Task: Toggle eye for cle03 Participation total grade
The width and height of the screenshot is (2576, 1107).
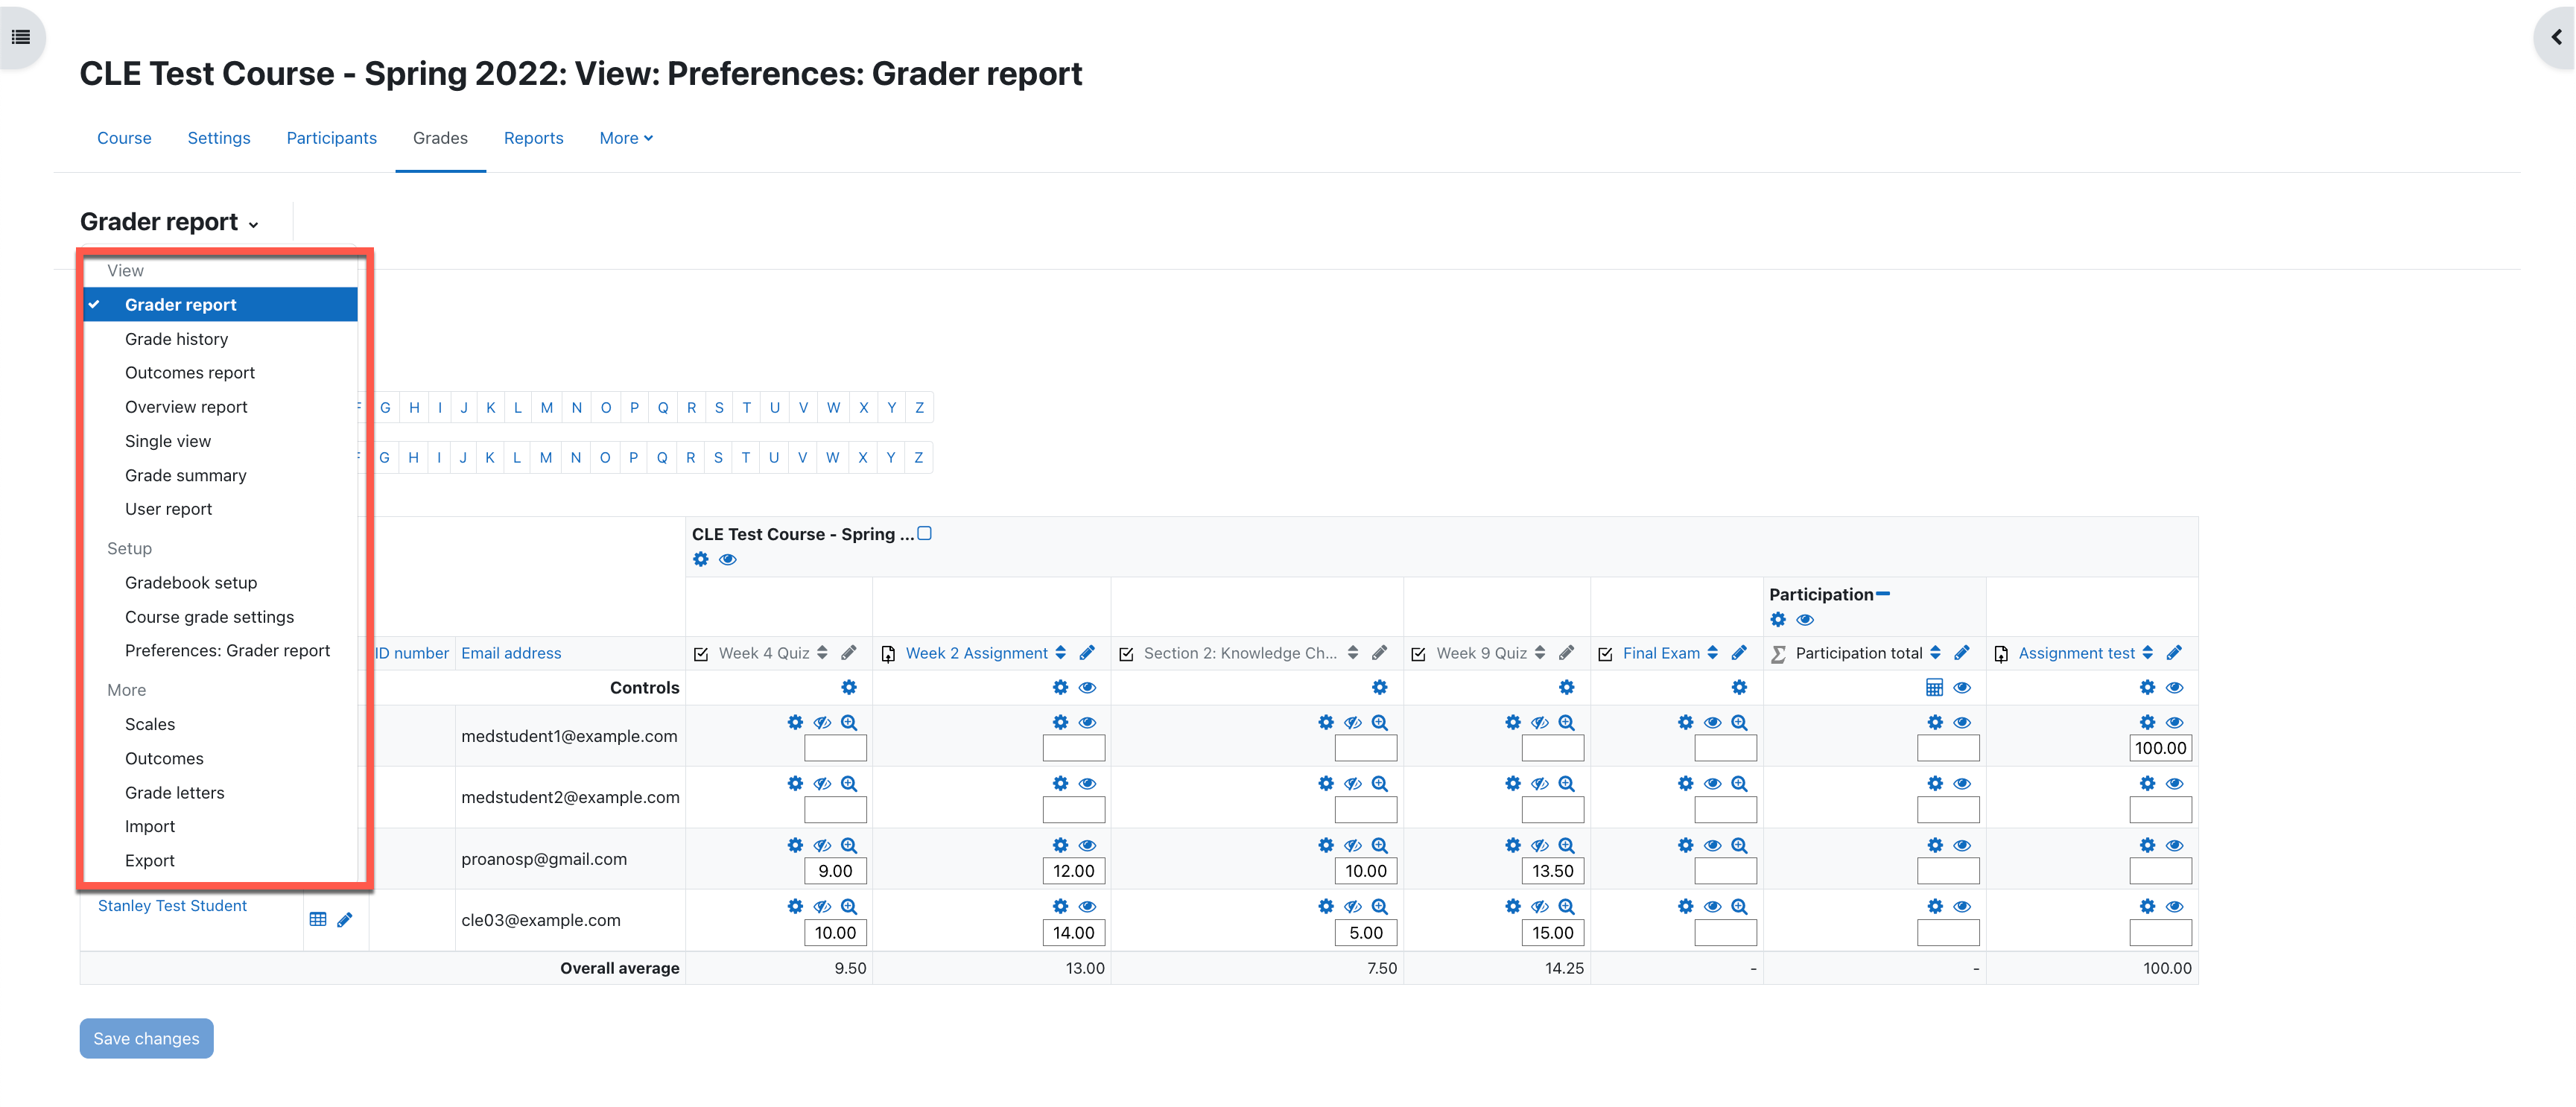Action: click(1962, 907)
